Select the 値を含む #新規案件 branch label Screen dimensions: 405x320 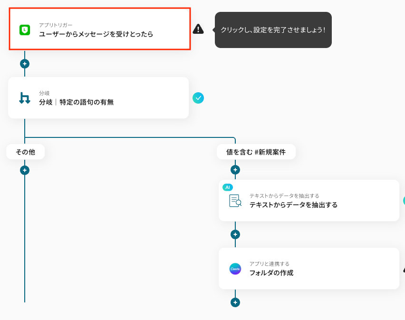click(x=256, y=152)
